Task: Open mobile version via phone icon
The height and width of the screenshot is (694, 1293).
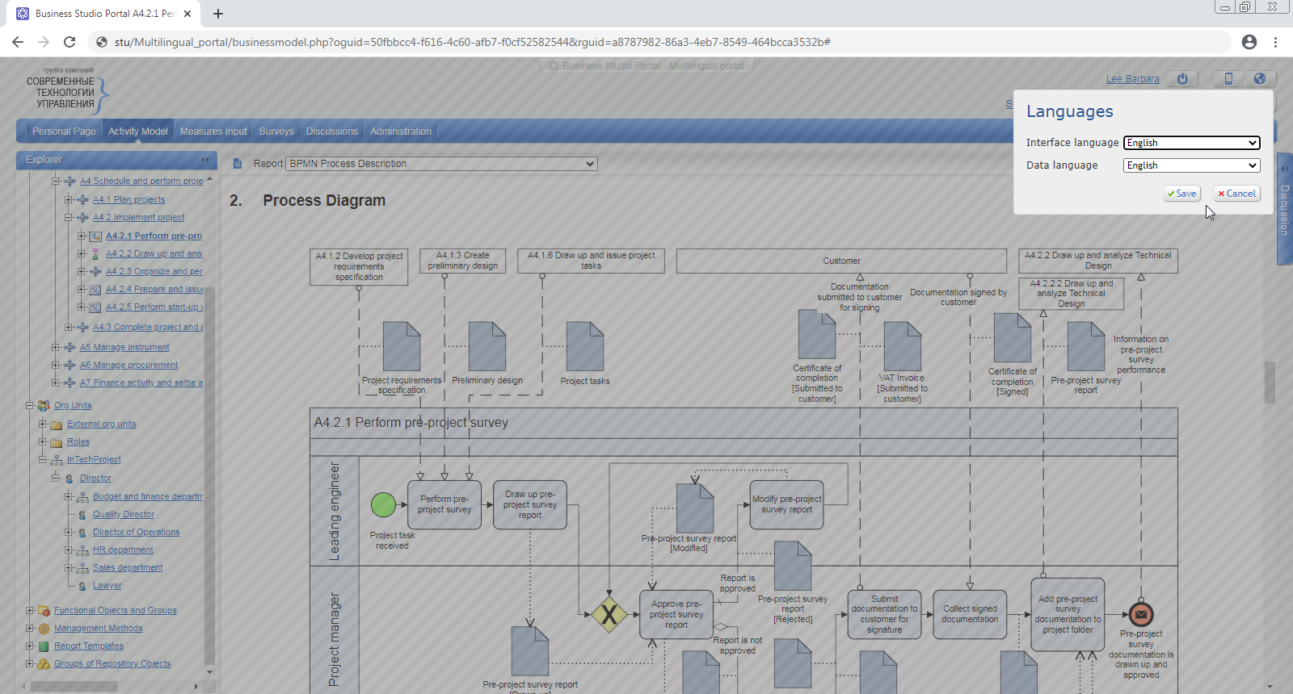Action: pos(1228,78)
